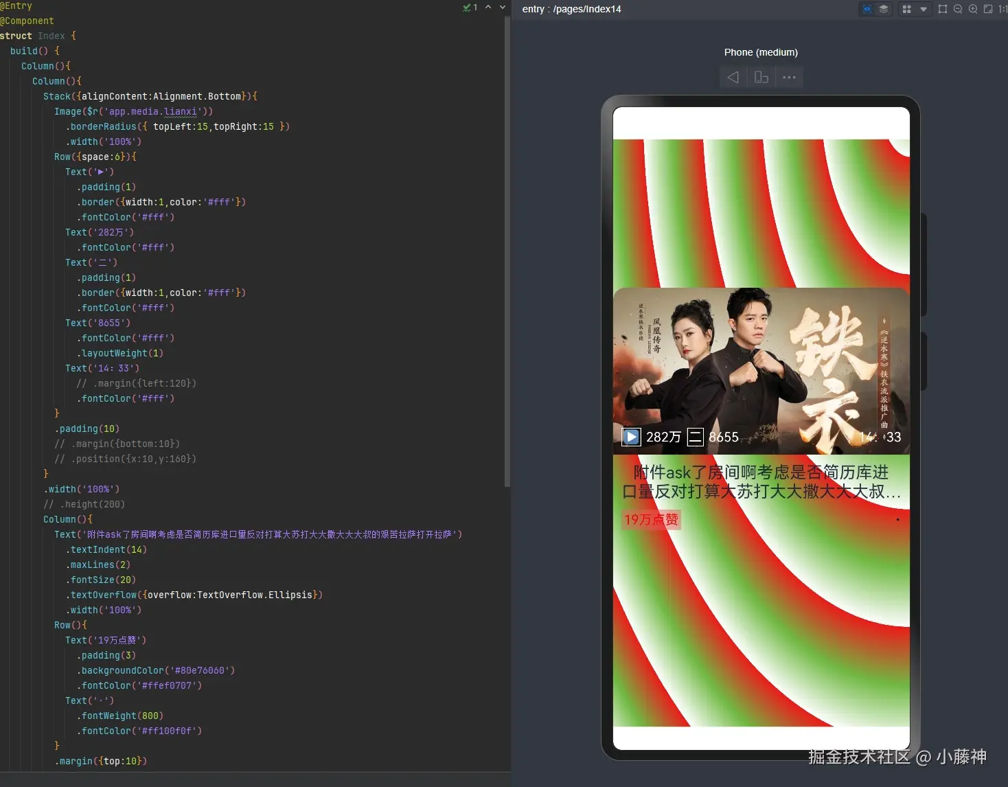Click the .margin({top:10}) code line

(x=101, y=761)
